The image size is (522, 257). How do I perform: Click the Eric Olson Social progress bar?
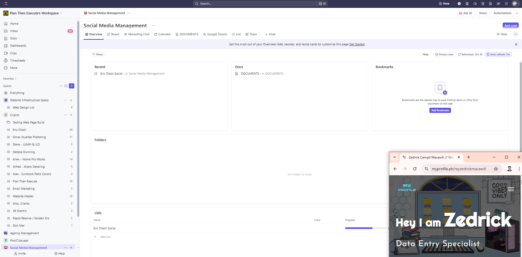(366, 228)
